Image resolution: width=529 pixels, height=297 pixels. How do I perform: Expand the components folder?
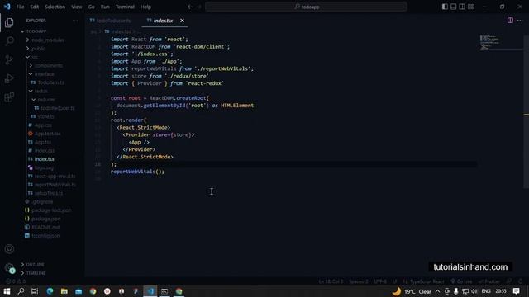49,65
